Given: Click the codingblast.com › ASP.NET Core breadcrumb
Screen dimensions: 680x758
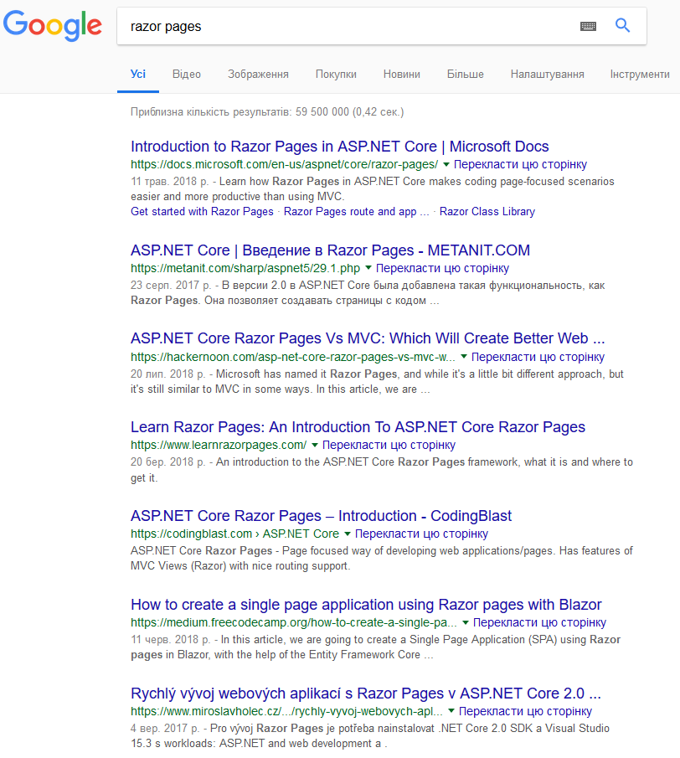Looking at the screenshot, I should pyautogui.click(x=234, y=534).
